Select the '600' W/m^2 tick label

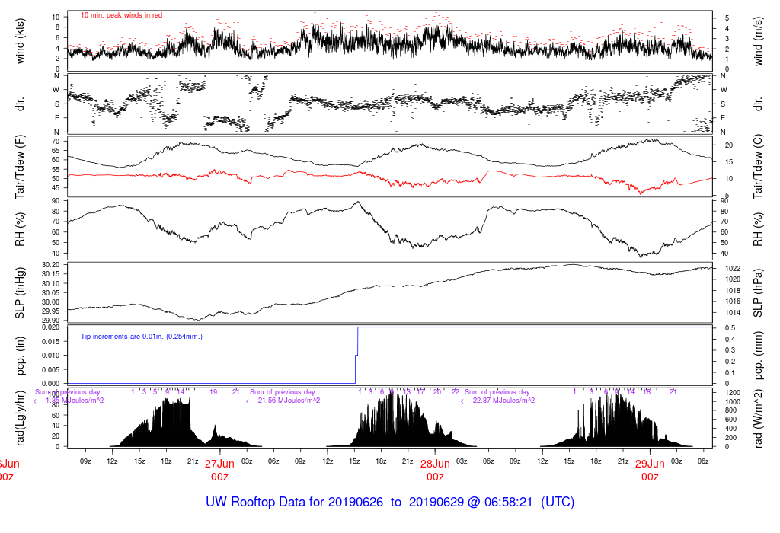point(730,420)
